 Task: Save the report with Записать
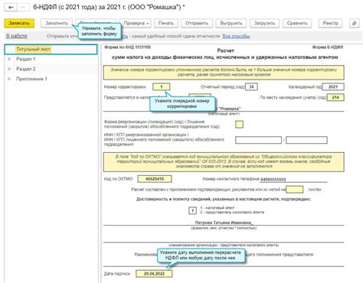(19, 23)
